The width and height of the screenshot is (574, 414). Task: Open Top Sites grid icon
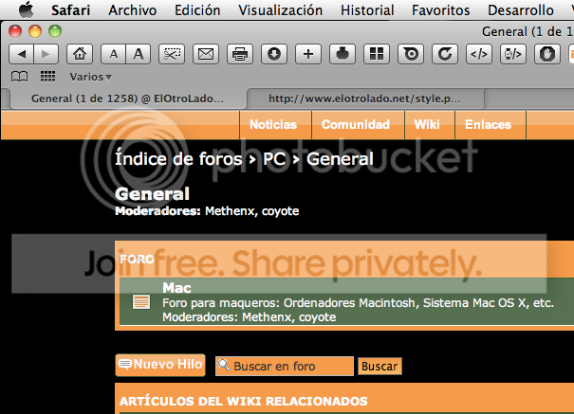click(377, 53)
